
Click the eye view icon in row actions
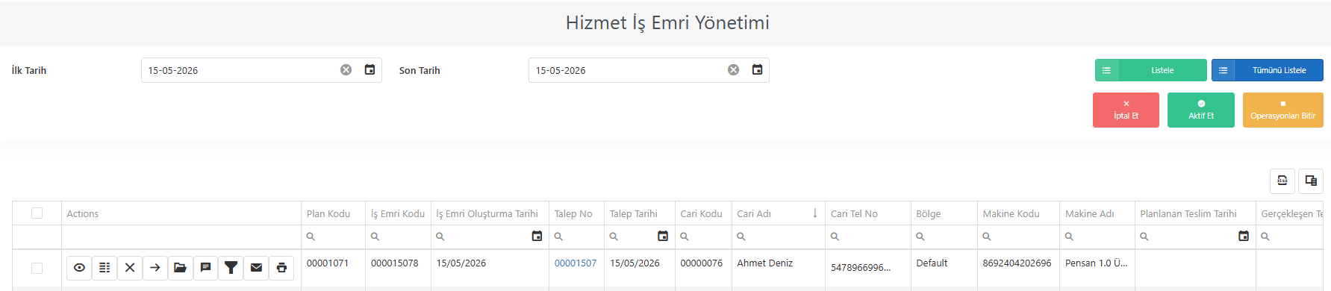click(79, 268)
